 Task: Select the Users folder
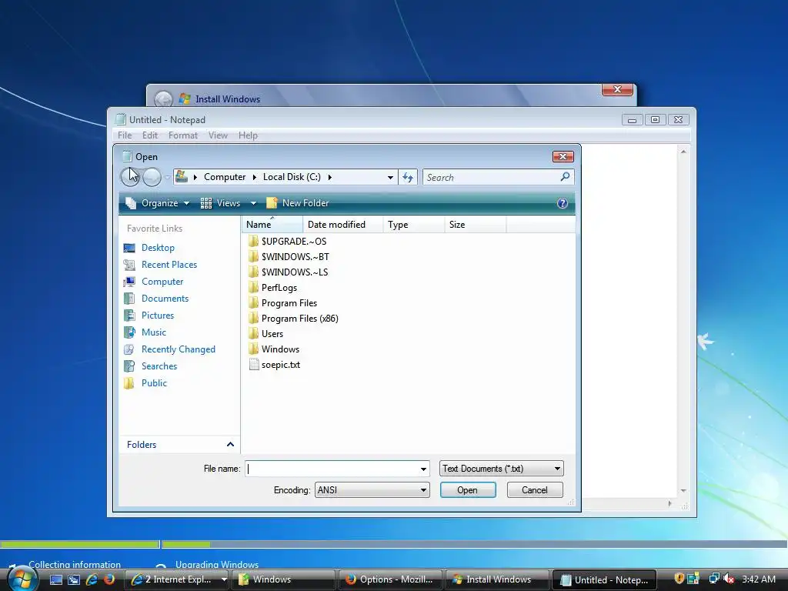(265, 334)
